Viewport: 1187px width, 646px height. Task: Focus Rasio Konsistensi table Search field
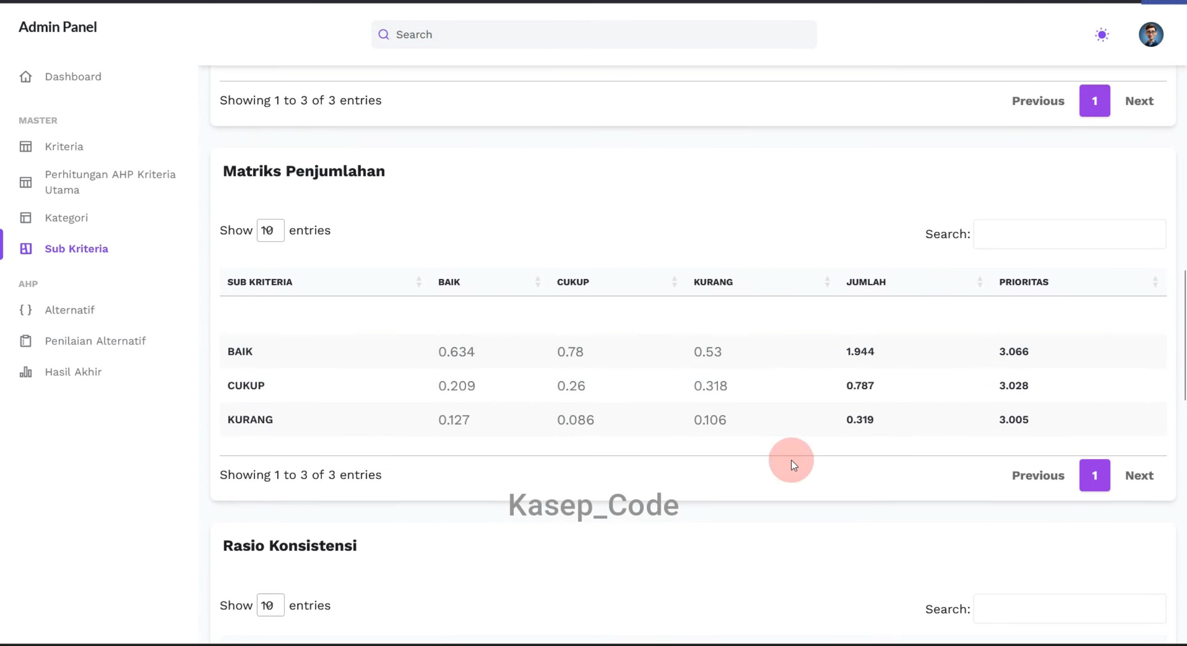click(1070, 609)
